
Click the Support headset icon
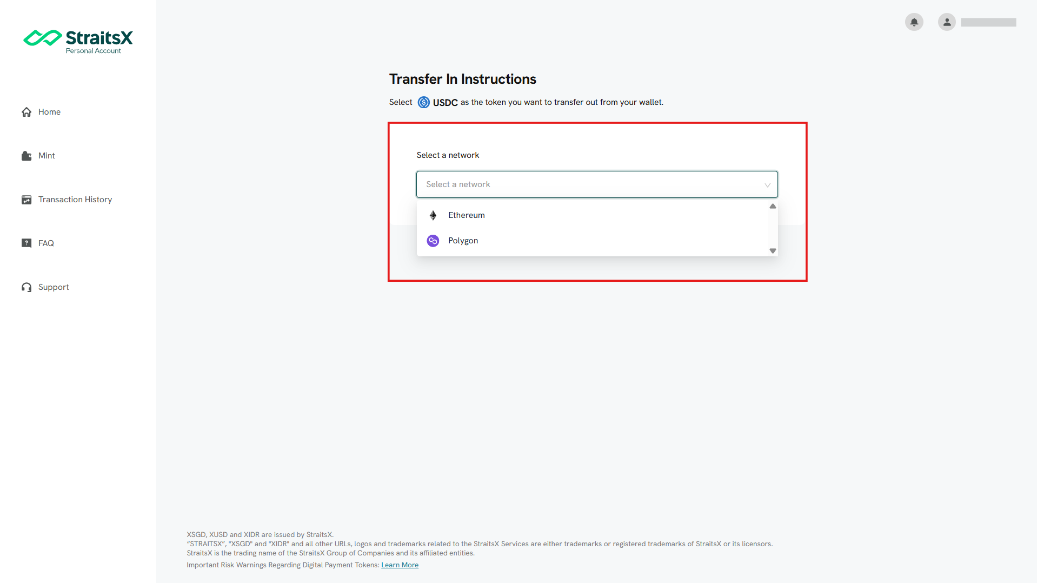pyautogui.click(x=26, y=287)
